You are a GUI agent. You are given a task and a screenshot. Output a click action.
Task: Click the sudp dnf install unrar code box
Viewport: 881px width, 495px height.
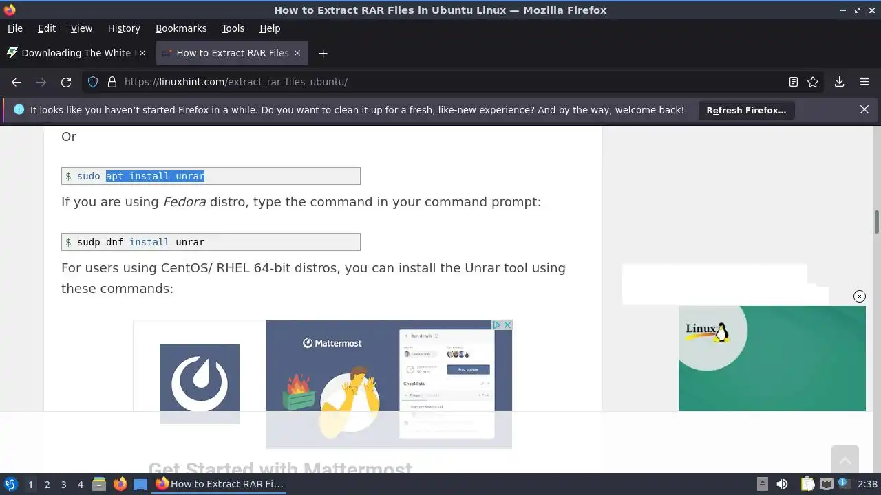[211, 242]
